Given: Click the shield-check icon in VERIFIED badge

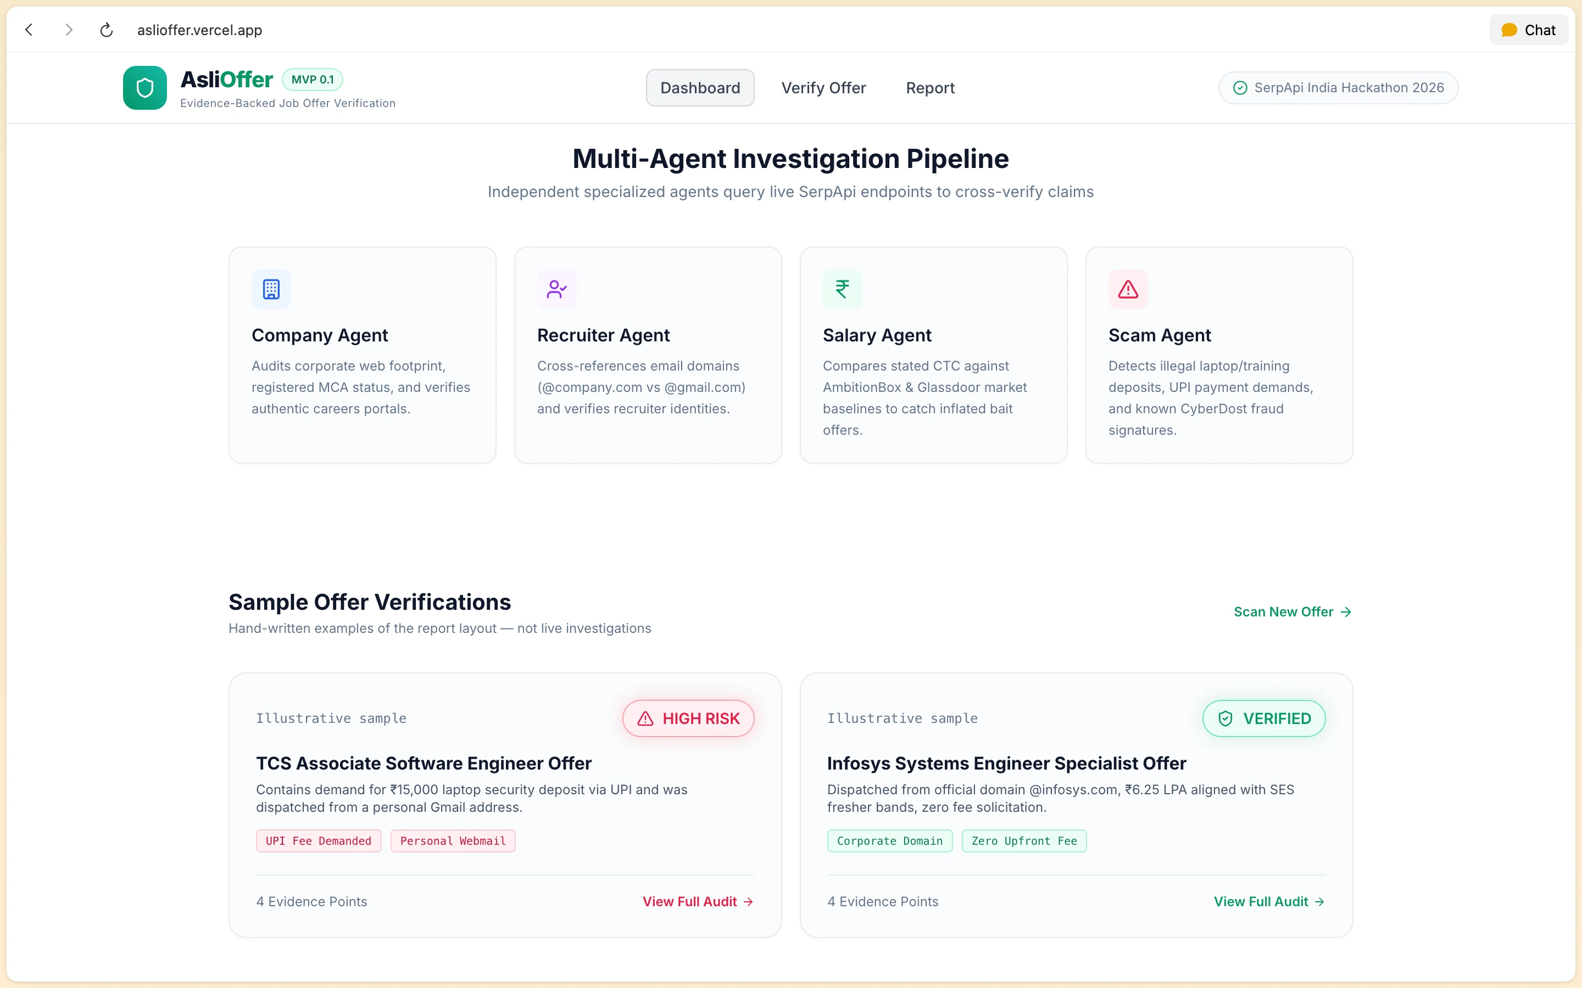Looking at the screenshot, I should pos(1226,719).
